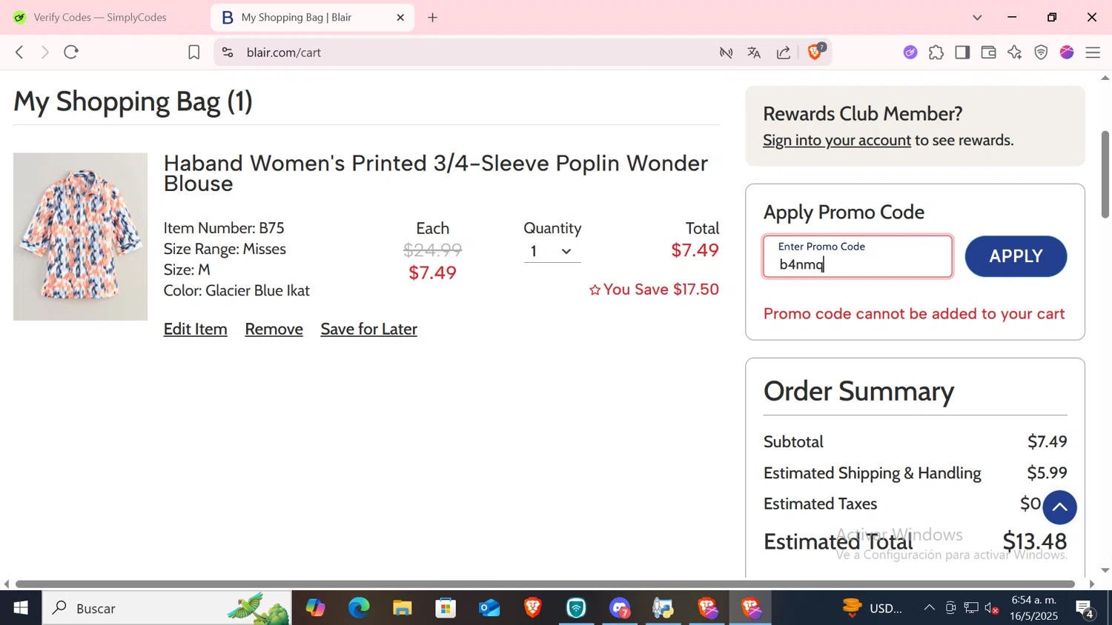Click the address bar URL blair.com/cart

(284, 53)
